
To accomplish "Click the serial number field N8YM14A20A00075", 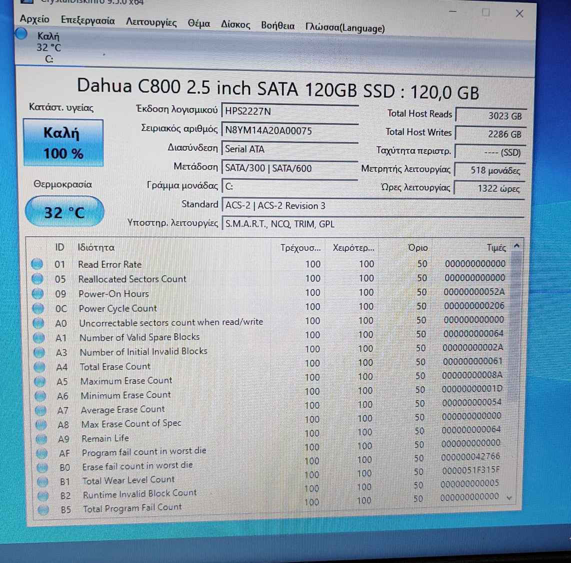I will (290, 131).
